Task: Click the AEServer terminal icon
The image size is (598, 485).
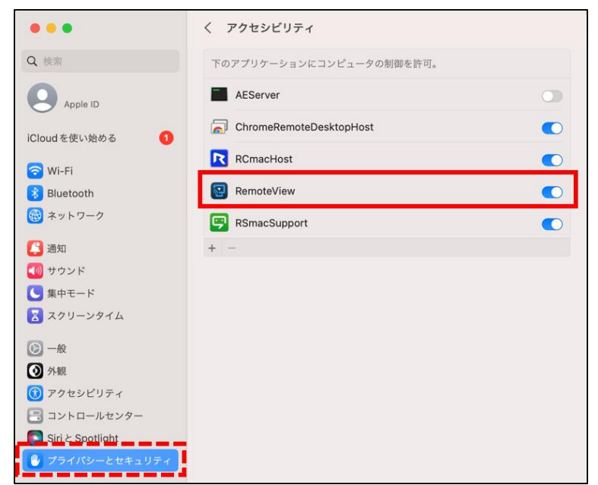Action: 219,94
